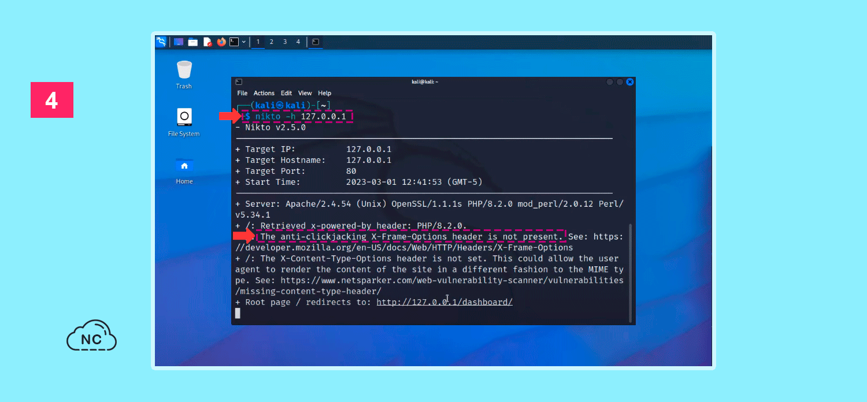The height and width of the screenshot is (402, 867).
Task: Switch to workspace 4
Action: click(x=298, y=42)
